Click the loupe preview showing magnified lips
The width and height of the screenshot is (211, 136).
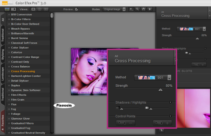tap(194, 108)
